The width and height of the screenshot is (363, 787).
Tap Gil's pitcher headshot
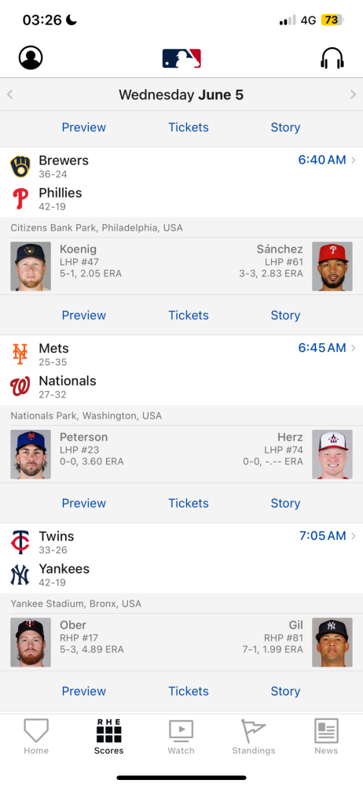tap(332, 642)
